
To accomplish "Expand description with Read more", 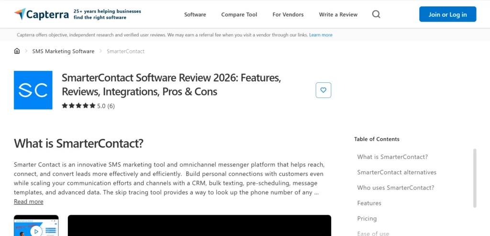I will pos(28,202).
